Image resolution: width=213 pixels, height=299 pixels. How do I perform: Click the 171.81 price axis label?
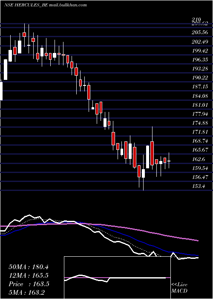(x=200, y=132)
